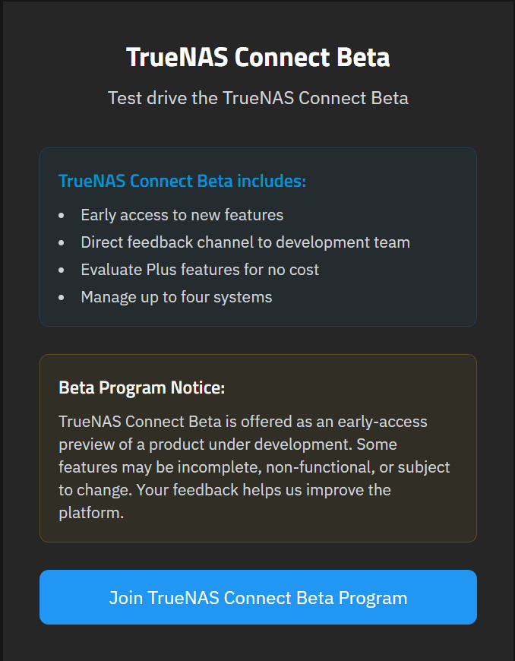The width and height of the screenshot is (515, 661).
Task: Click the bullet dot before "Evaluate Plus features"
Action: point(62,270)
